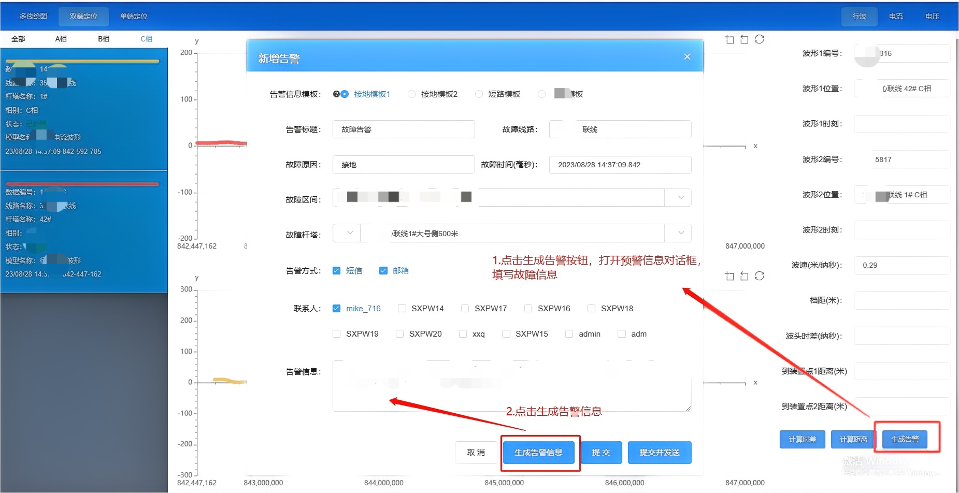This screenshot has height=493, width=959.
Task: Activate area zoom icon on upper chart
Action: pos(729,39)
